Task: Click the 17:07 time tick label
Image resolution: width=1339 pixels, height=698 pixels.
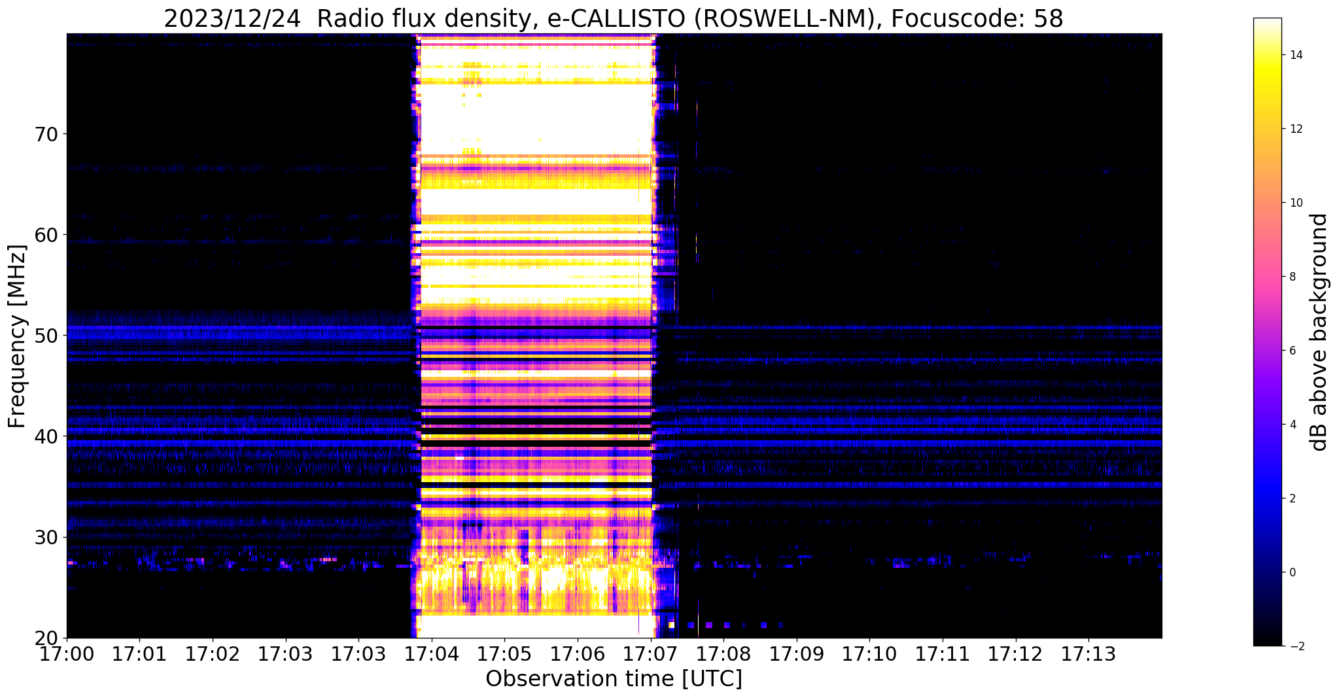Action: point(650,654)
